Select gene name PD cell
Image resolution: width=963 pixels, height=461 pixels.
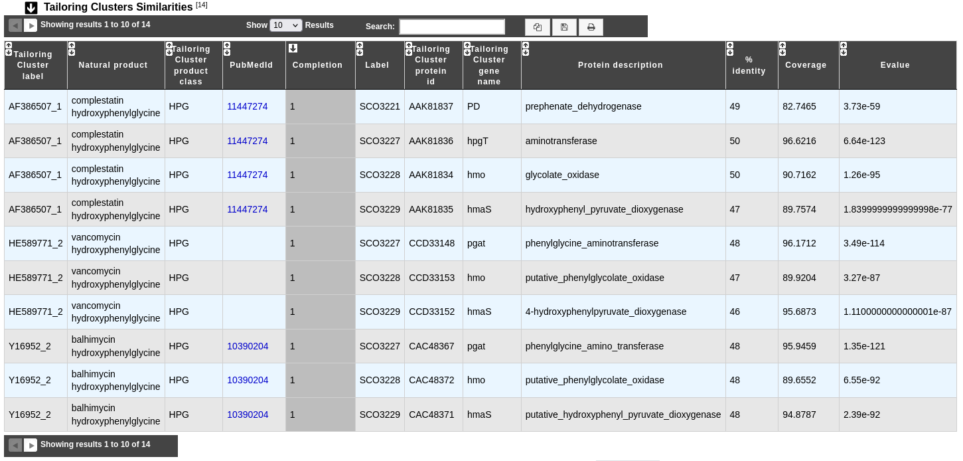492,106
